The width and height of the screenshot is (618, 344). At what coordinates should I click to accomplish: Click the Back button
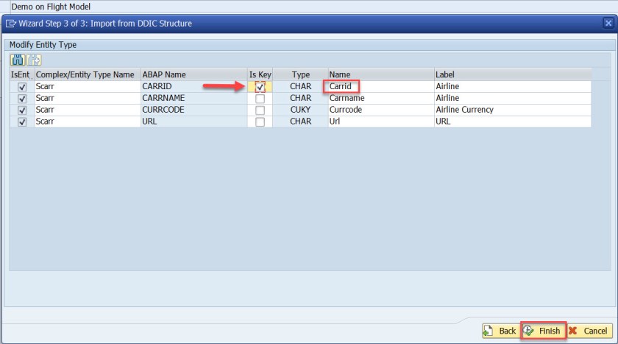click(500, 331)
